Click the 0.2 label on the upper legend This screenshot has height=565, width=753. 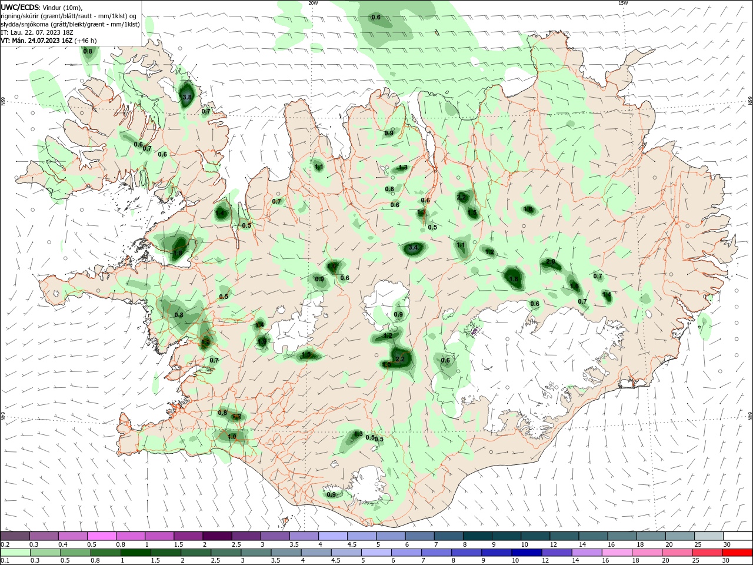pos(5,544)
